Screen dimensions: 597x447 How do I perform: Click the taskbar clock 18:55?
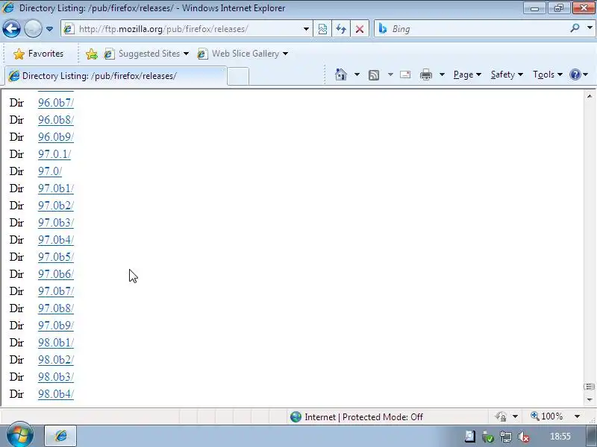tap(560, 437)
